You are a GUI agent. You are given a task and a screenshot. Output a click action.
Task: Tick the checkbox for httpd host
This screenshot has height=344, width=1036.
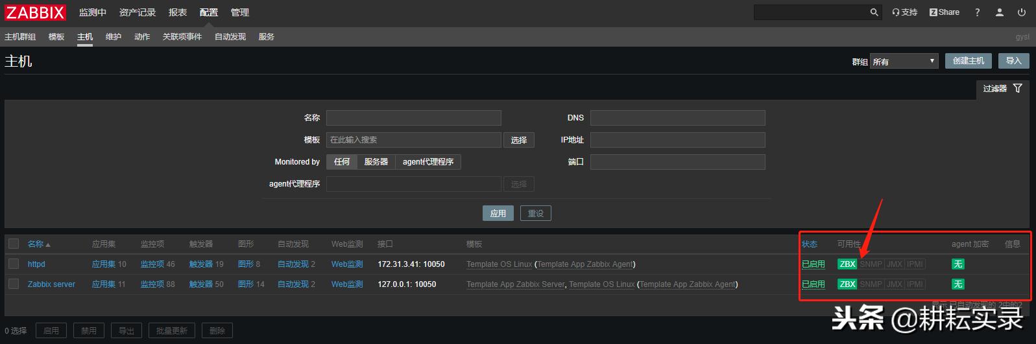(14, 264)
